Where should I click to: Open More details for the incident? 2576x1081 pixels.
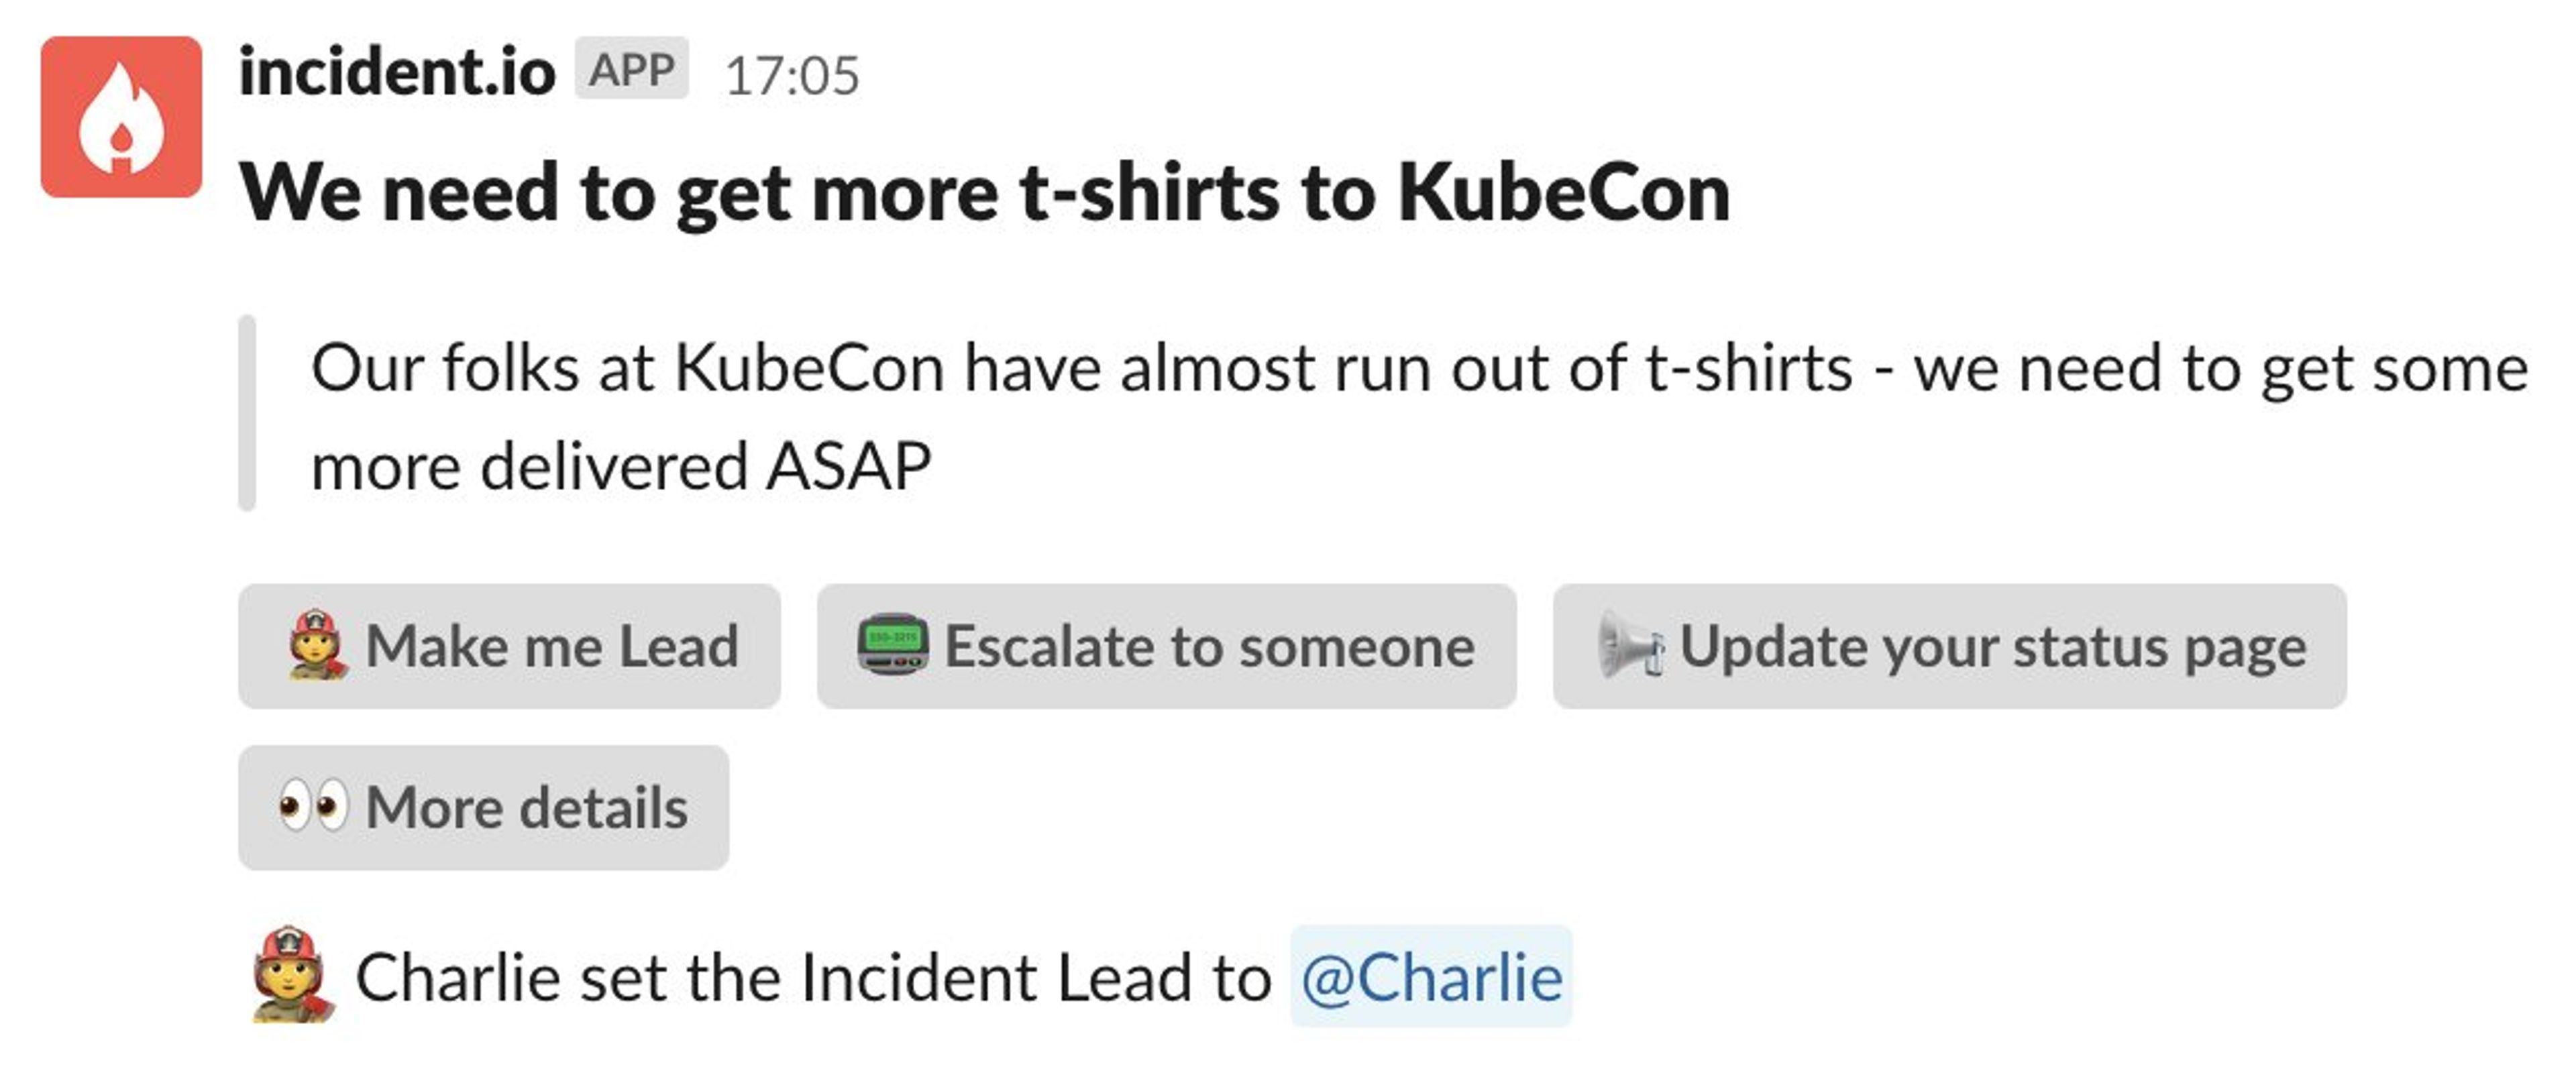point(484,807)
